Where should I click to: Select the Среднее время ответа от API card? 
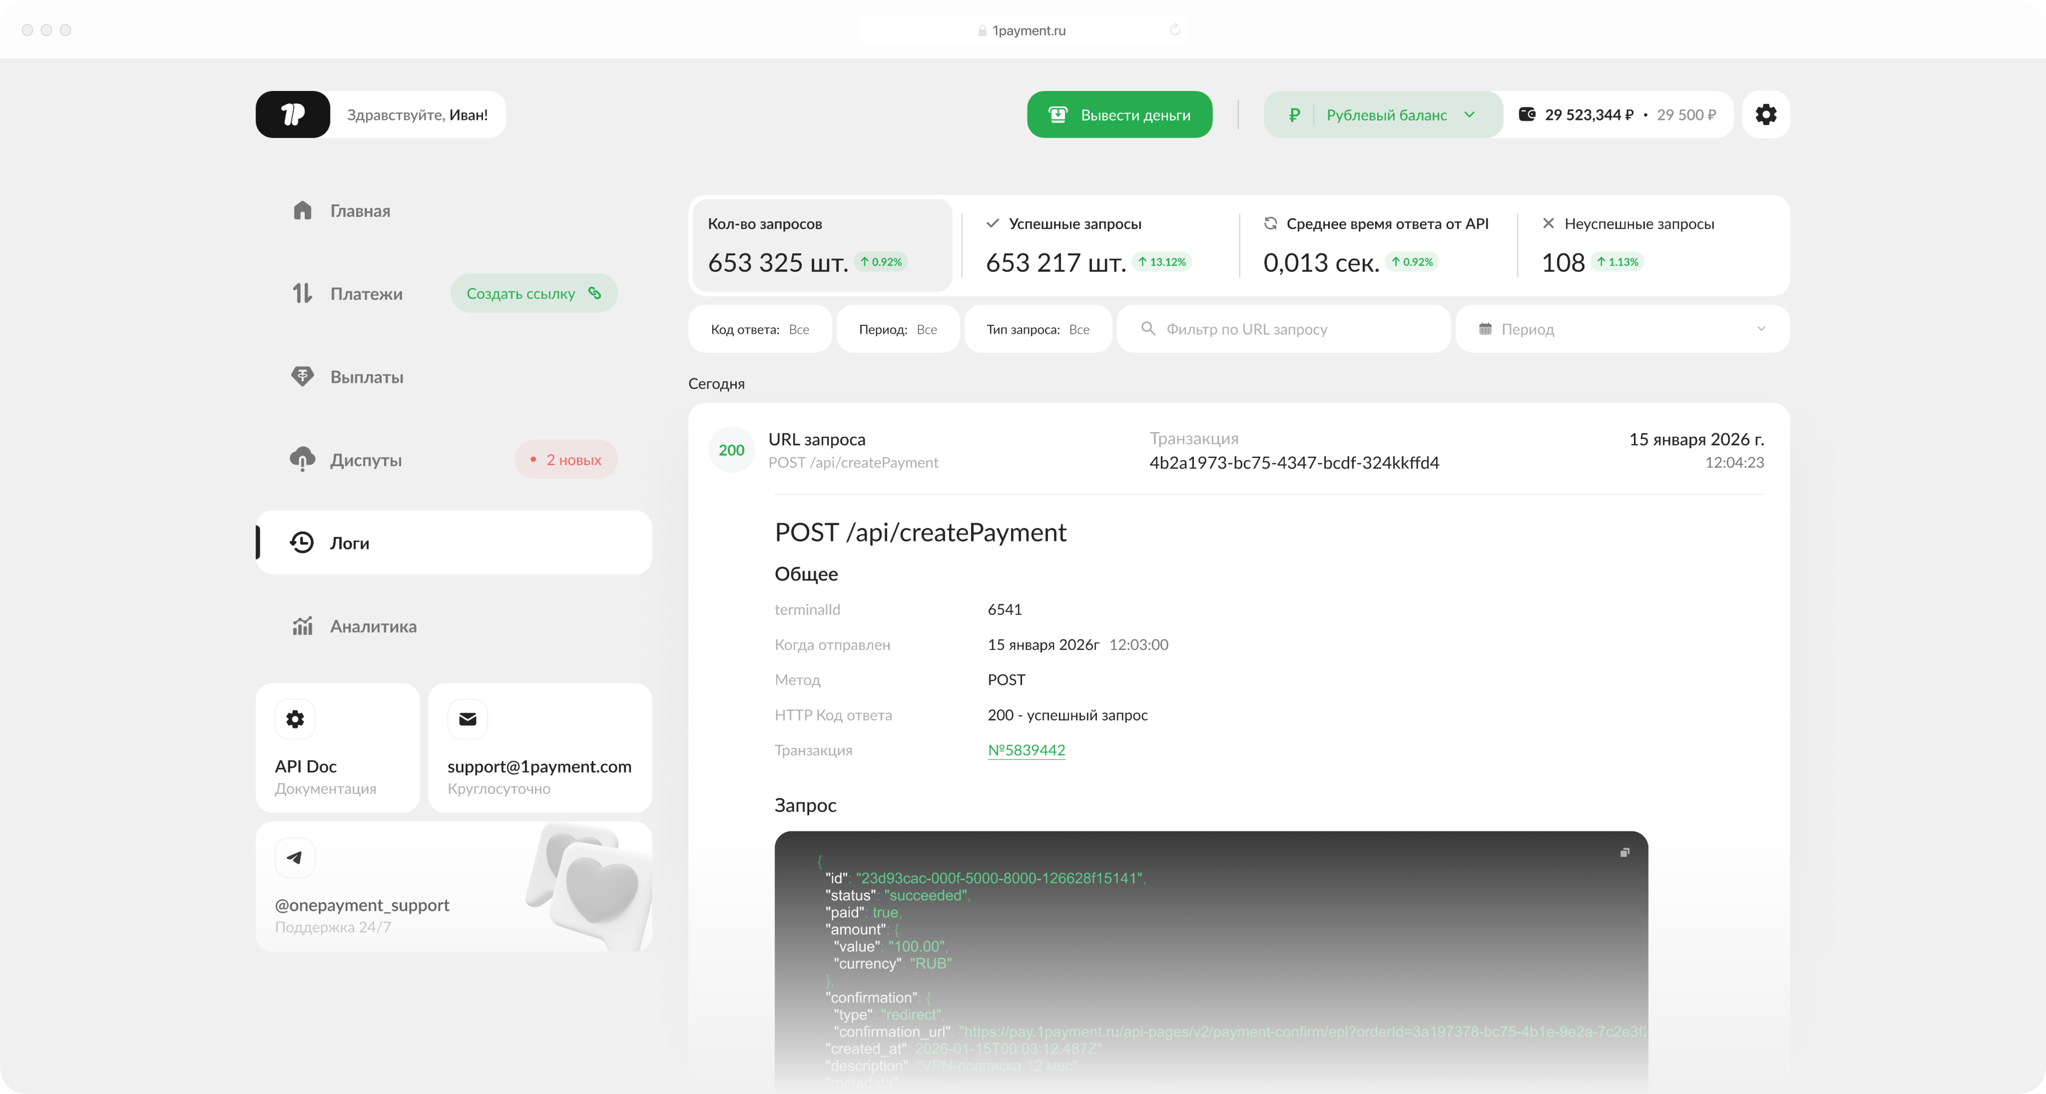click(x=1378, y=246)
